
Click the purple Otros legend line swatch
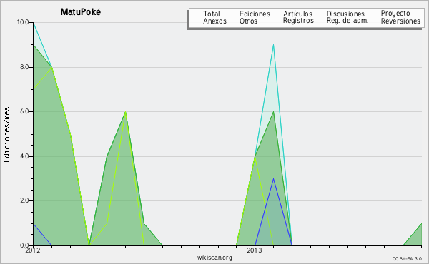pos(232,21)
